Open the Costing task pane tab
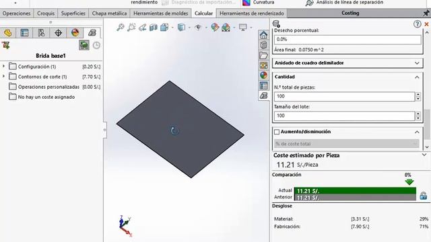This screenshot has width=431, height=242. coord(263,95)
